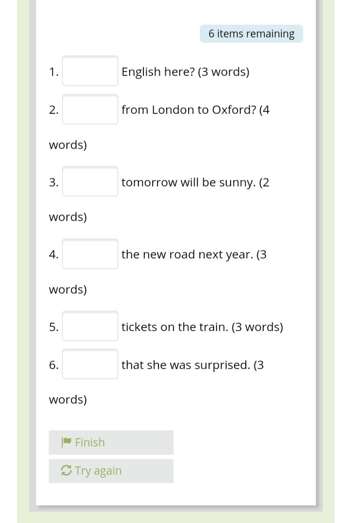This screenshot has height=523, width=351.
Task: Select the gap before 'tomorrow will be sunny'
Action: point(90,182)
